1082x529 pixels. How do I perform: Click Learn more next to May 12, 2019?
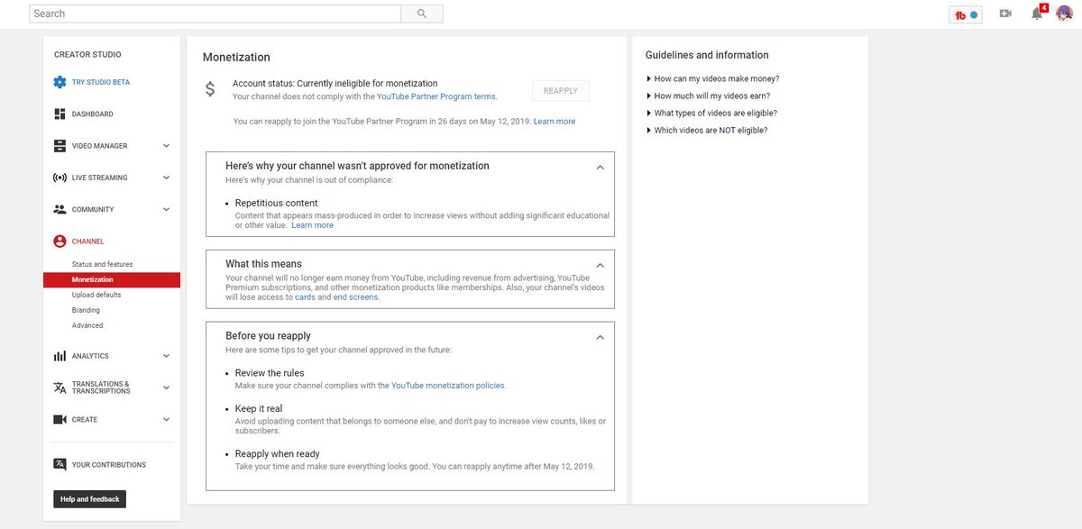(555, 121)
